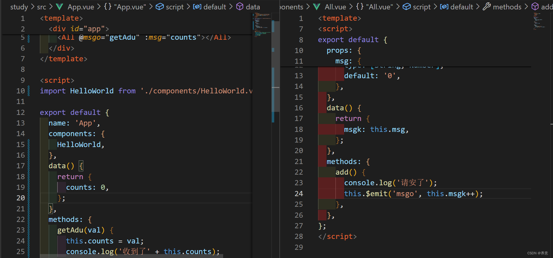Expand the chevron after study breadcrumb
The width and height of the screenshot is (553, 258).
(33, 7)
